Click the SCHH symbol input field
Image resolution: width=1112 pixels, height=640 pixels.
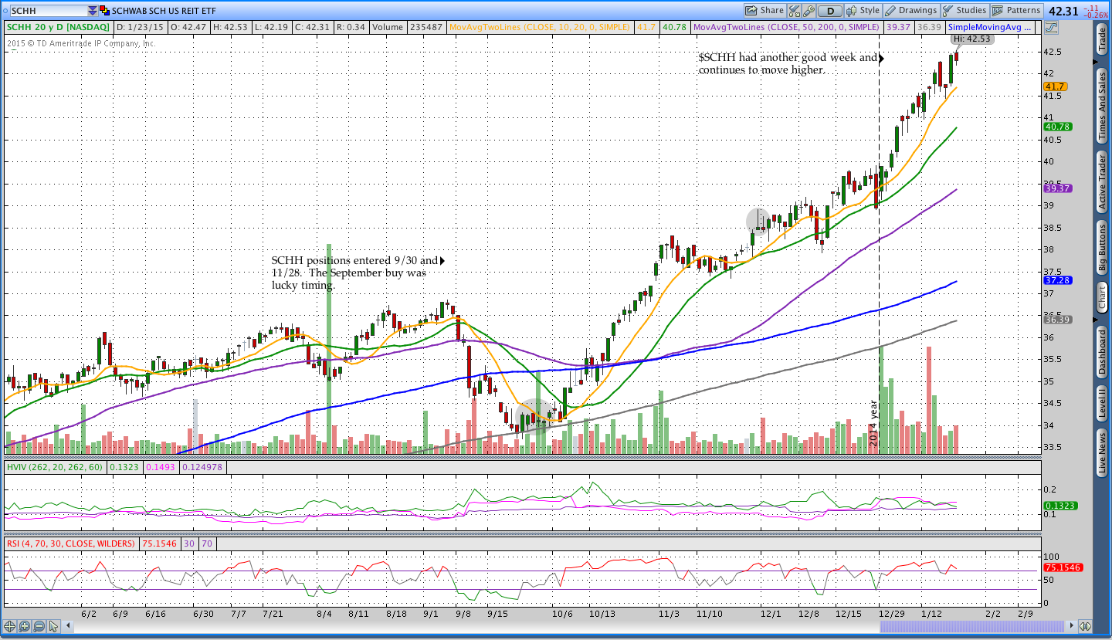tap(48, 11)
